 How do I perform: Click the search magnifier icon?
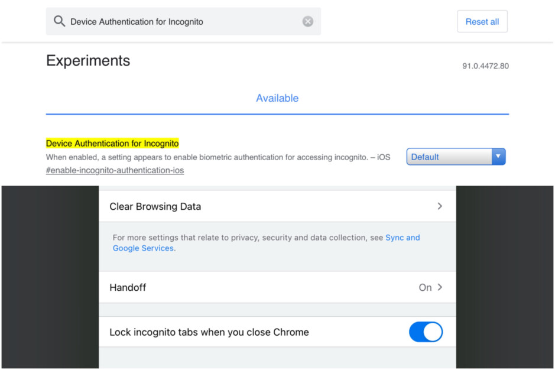(59, 21)
